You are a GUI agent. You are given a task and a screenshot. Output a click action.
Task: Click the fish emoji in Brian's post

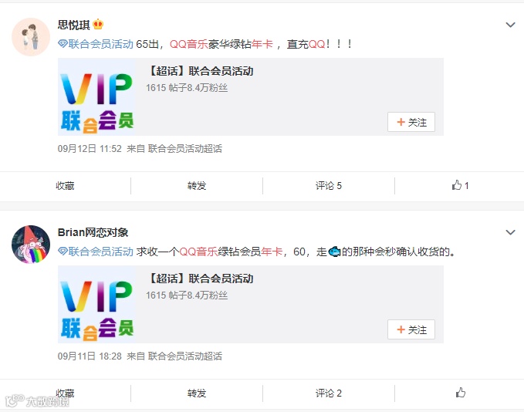334,252
